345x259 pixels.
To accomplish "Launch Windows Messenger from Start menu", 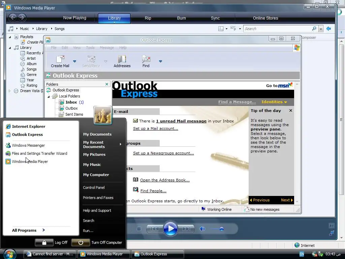I will (25, 145).
